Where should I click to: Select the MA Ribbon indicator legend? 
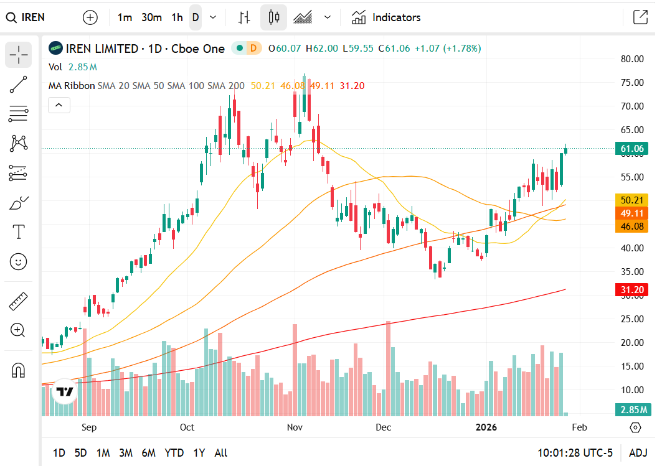[x=72, y=86]
